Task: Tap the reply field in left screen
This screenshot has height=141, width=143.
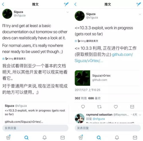Action: (35, 128)
